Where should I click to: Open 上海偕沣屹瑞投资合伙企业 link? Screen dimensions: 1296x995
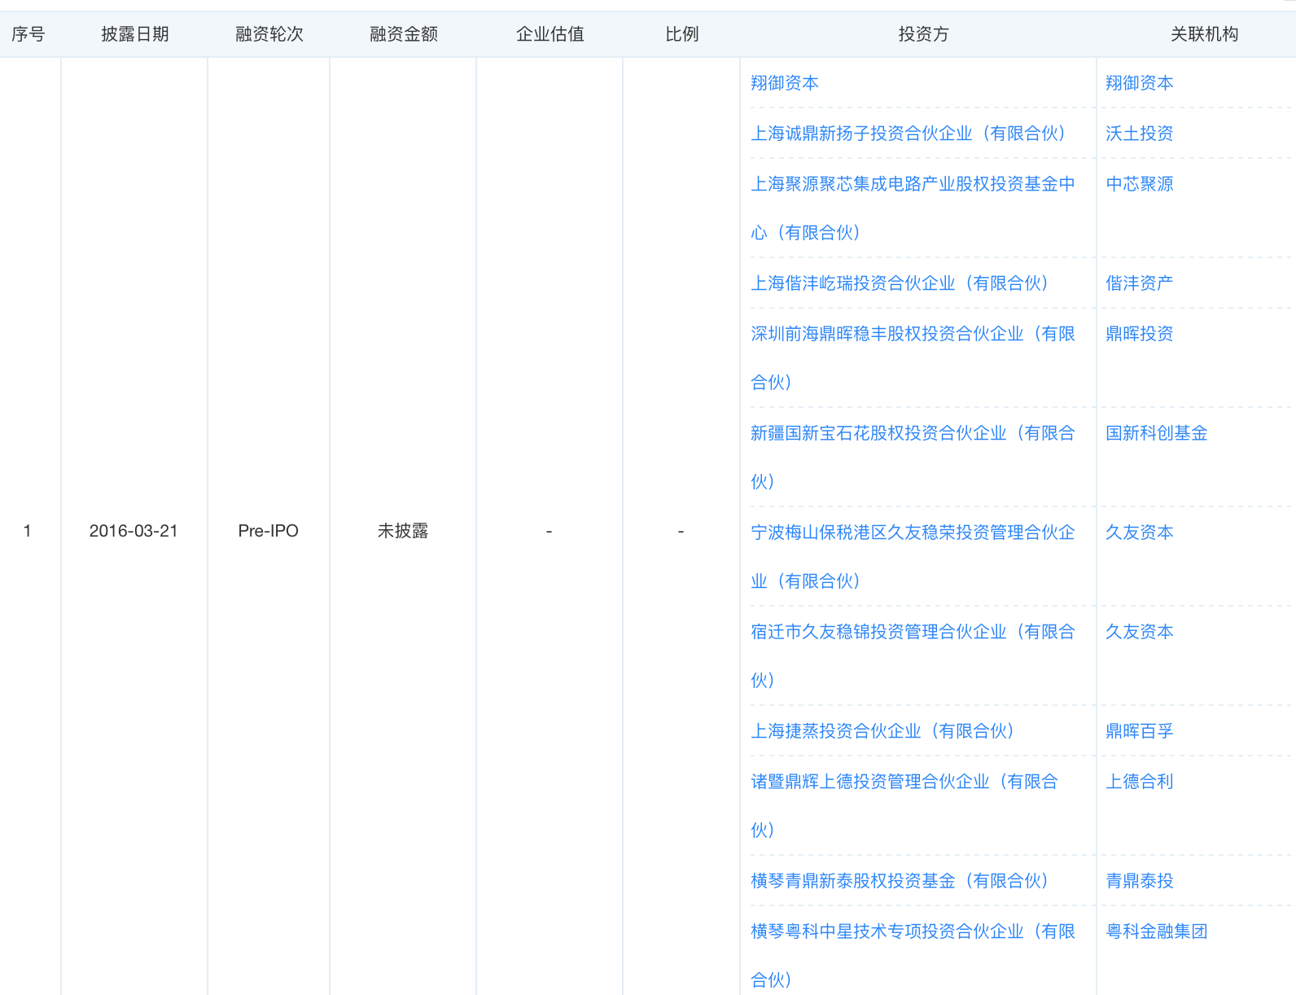[900, 283]
